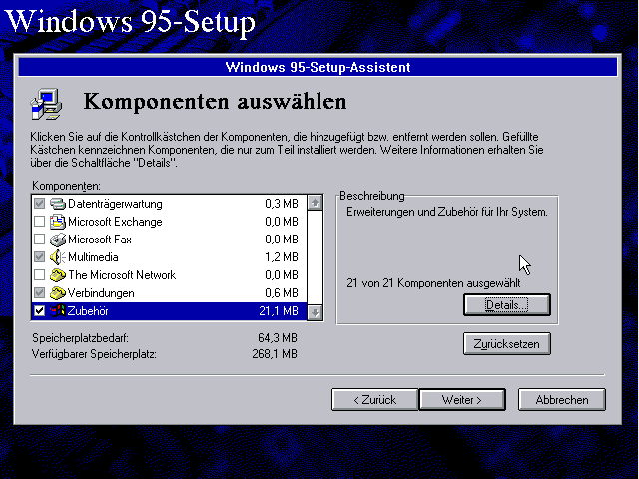The width and height of the screenshot is (639, 479).
Task: Select the Datenträgerwartung row text
Action: (x=115, y=204)
